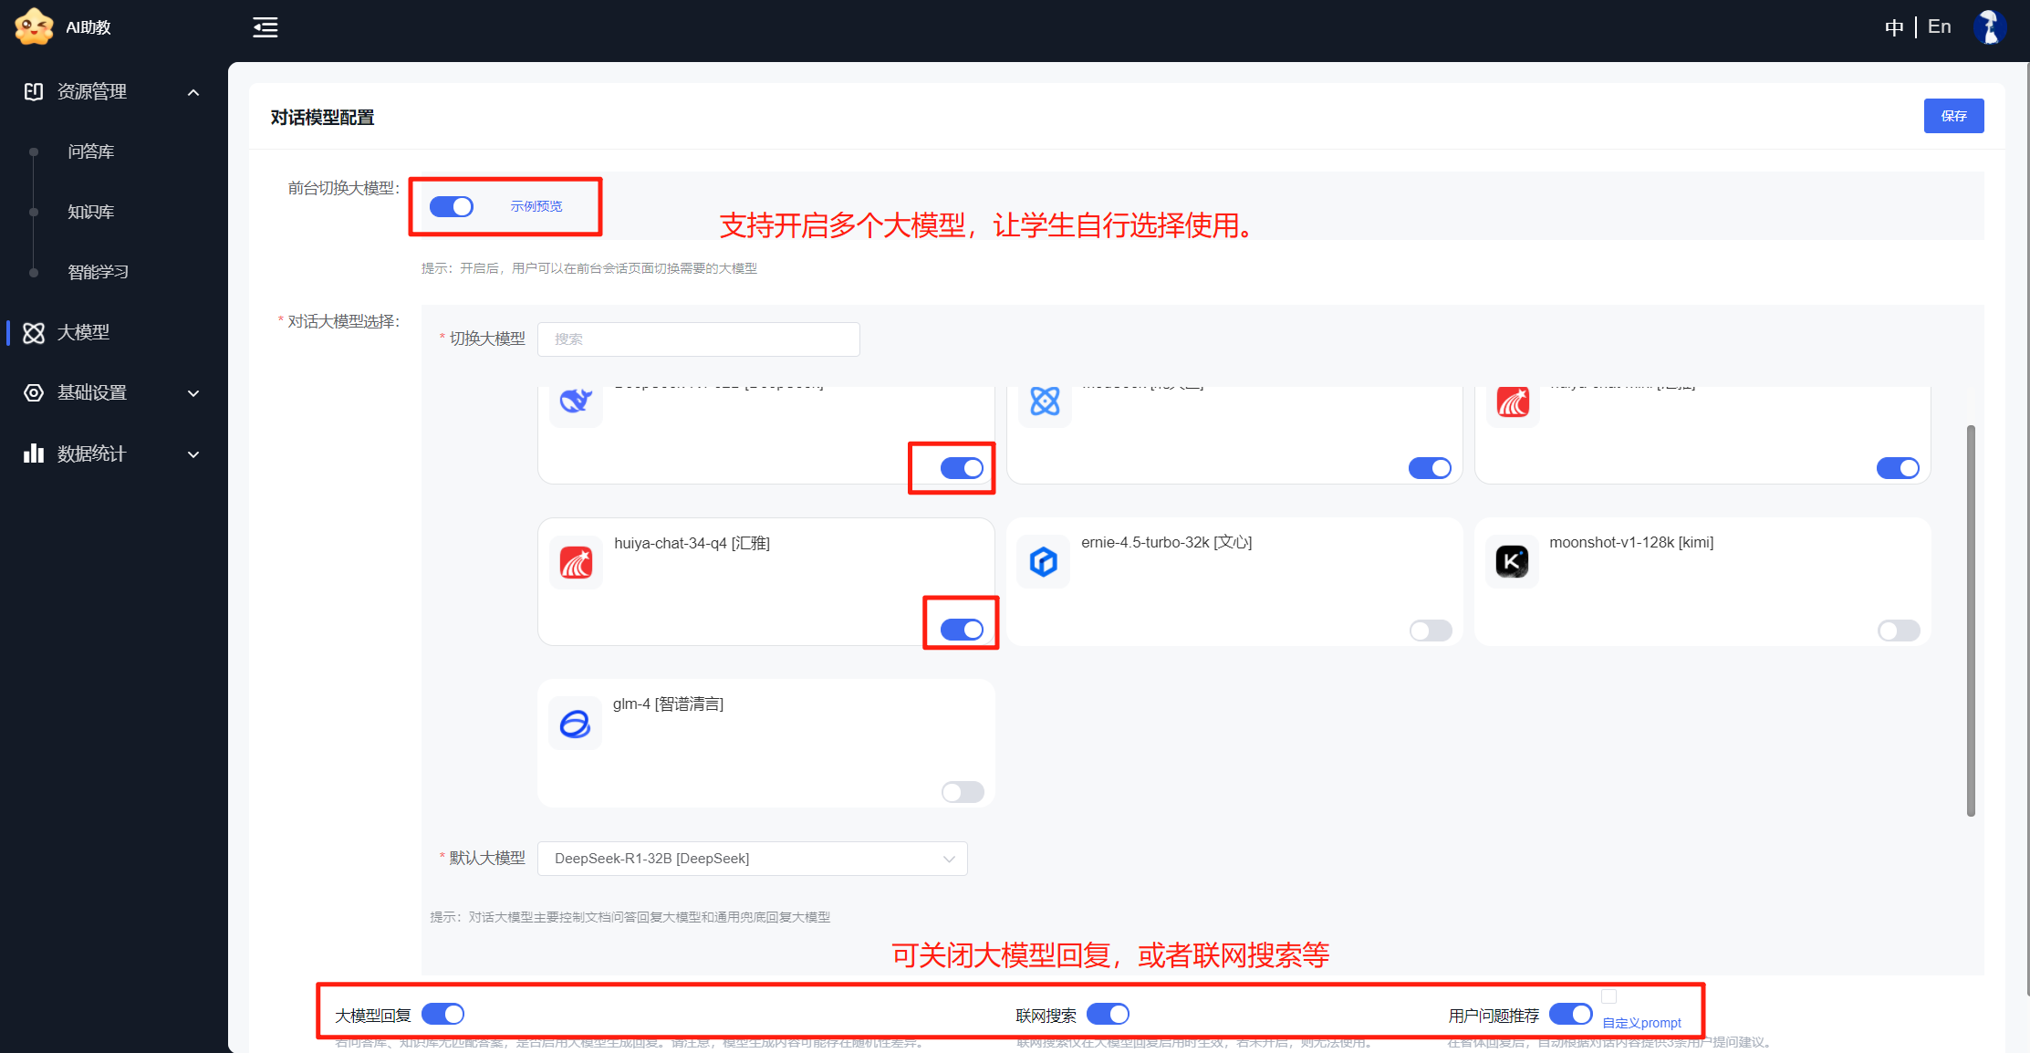Expand the 基础设置 menu chevron

pyautogui.click(x=193, y=393)
